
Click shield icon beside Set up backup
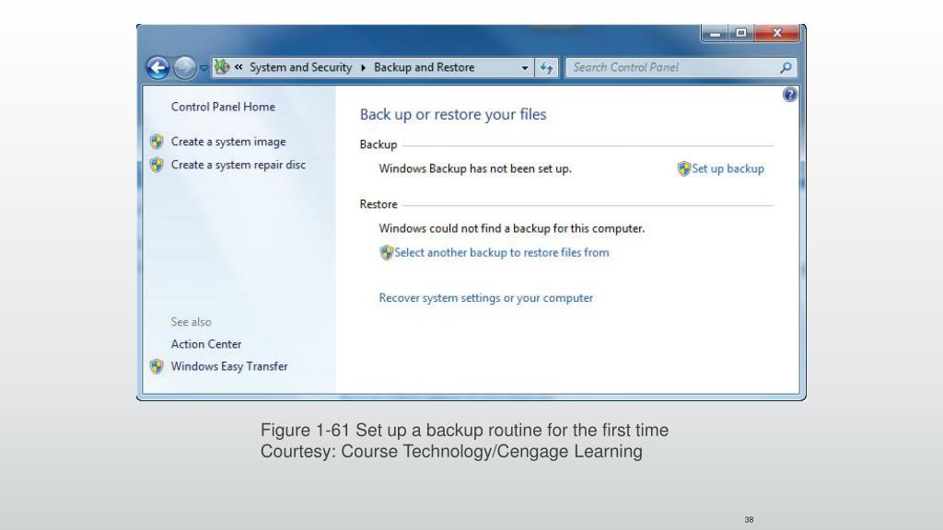(x=684, y=169)
